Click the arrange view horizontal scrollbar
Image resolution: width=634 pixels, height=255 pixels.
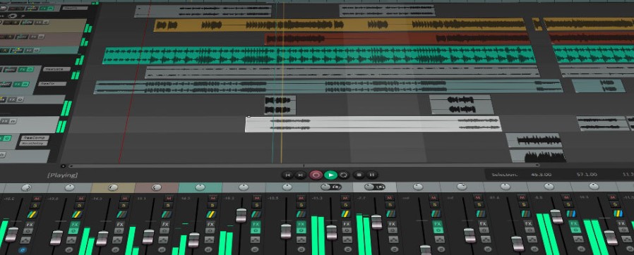pos(304,166)
